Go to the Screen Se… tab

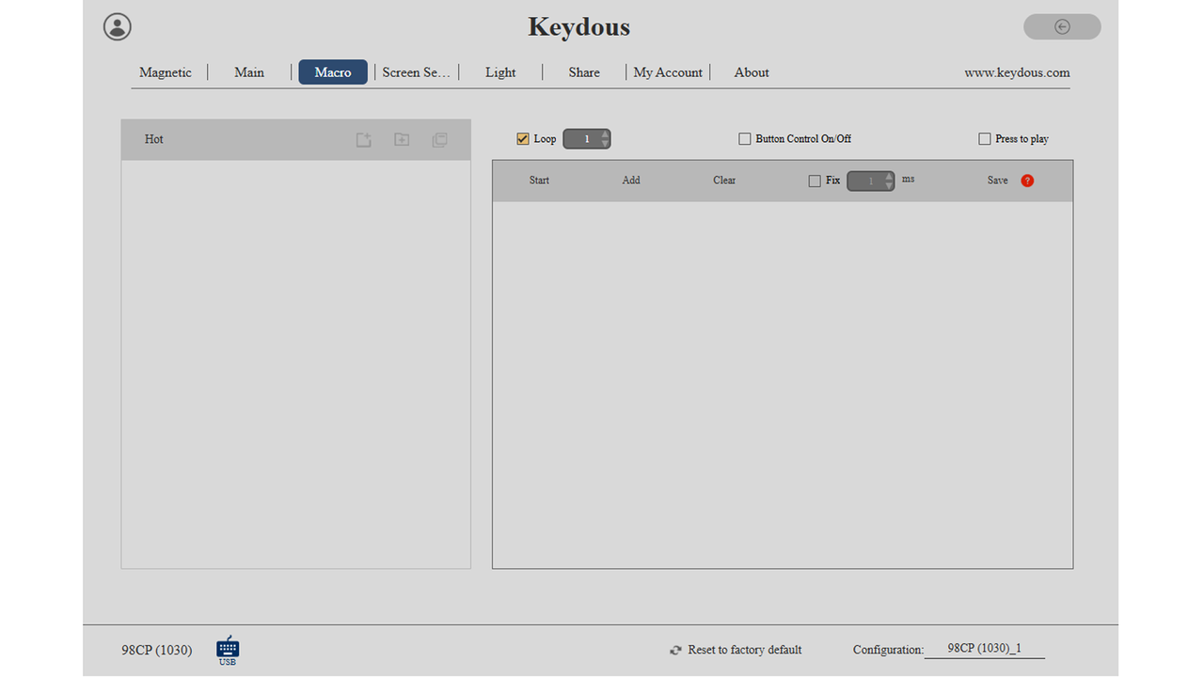point(417,72)
